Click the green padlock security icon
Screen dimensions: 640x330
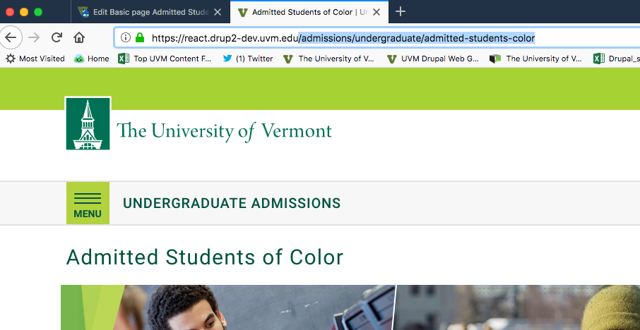140,38
